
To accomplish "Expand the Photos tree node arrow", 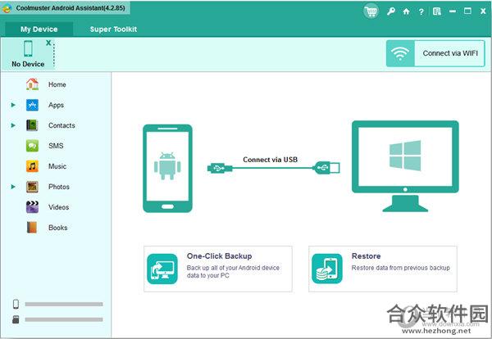I will click(x=13, y=187).
